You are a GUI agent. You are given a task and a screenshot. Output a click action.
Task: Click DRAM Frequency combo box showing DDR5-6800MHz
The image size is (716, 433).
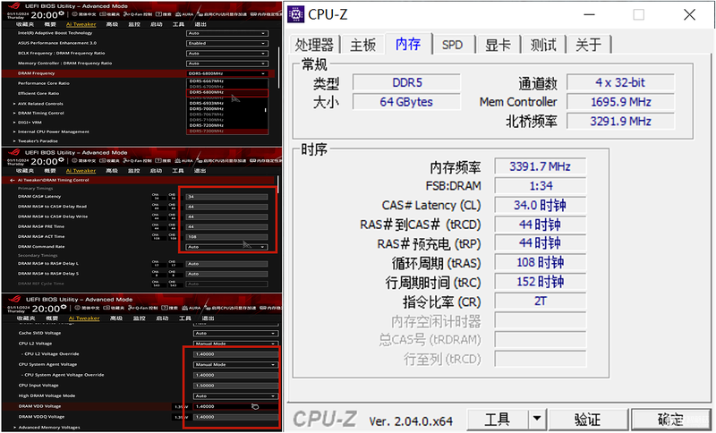pos(227,73)
